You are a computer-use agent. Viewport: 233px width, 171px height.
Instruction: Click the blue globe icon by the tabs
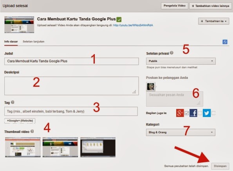(225, 42)
